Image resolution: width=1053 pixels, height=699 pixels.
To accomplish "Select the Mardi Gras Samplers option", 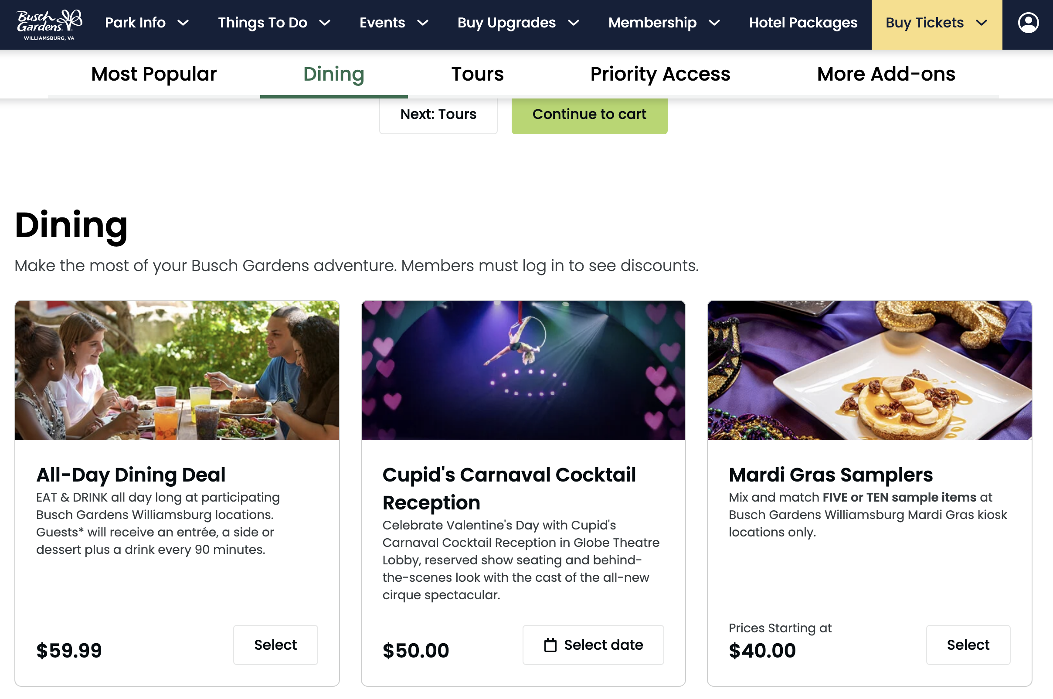I will 968,645.
